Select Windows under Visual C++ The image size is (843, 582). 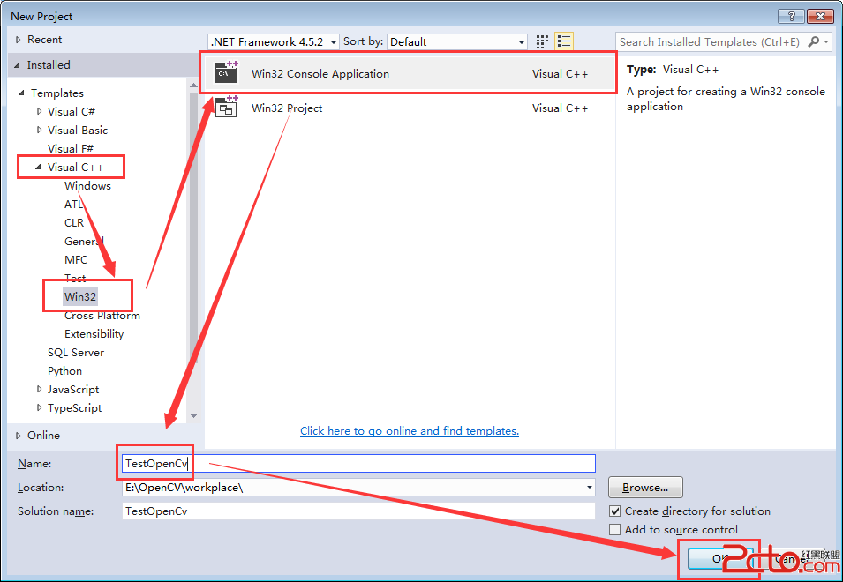(x=87, y=186)
